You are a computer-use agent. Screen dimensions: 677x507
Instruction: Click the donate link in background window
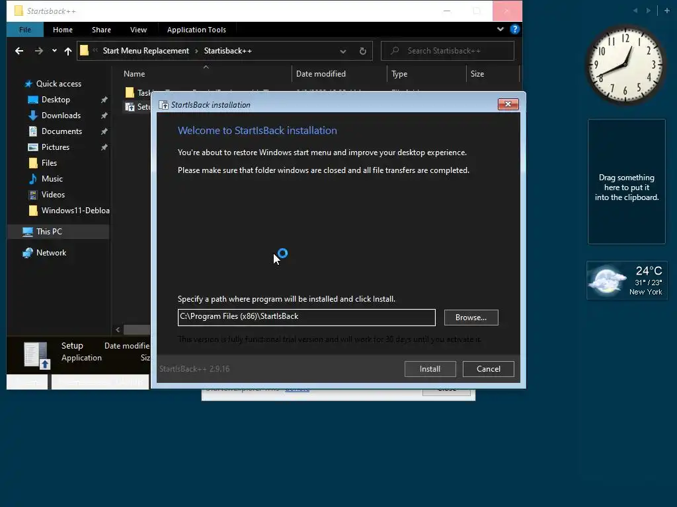point(297,389)
